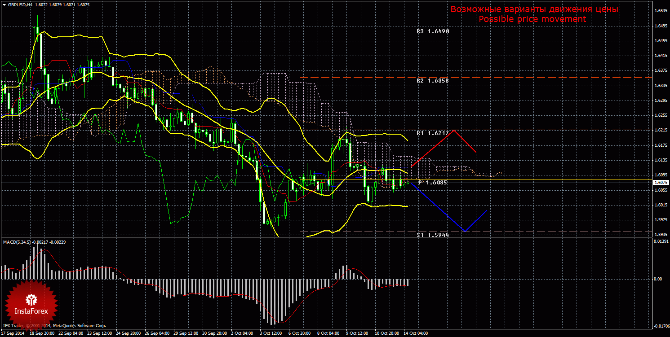This screenshot has height=337, width=670.
Task: Select the R2 1.6358 resistance label
Action: point(433,81)
